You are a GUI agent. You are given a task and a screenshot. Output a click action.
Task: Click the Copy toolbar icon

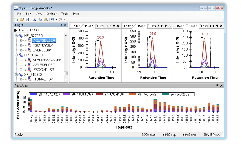(39, 19)
